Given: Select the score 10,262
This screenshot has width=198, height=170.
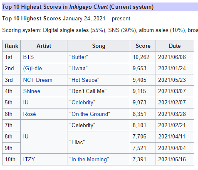Looking at the screenshot, I should pos(141,57).
